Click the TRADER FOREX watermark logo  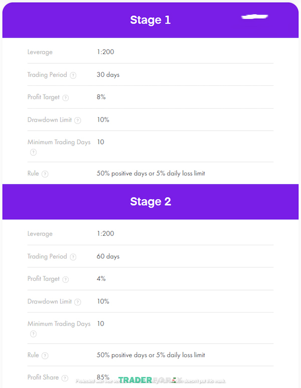[150, 380]
